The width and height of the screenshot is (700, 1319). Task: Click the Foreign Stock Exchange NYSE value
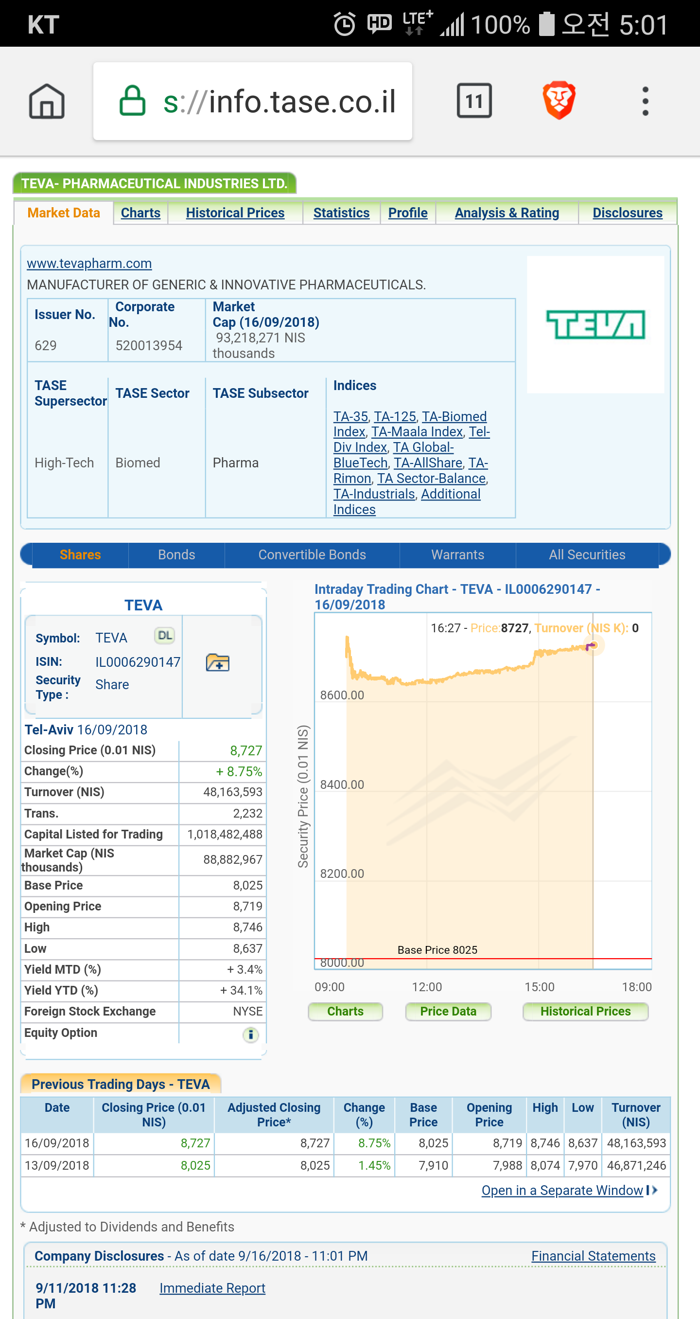coord(247,1011)
